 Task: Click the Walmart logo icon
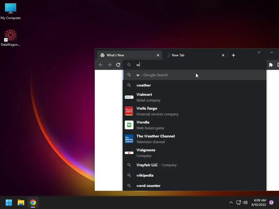point(129,97)
